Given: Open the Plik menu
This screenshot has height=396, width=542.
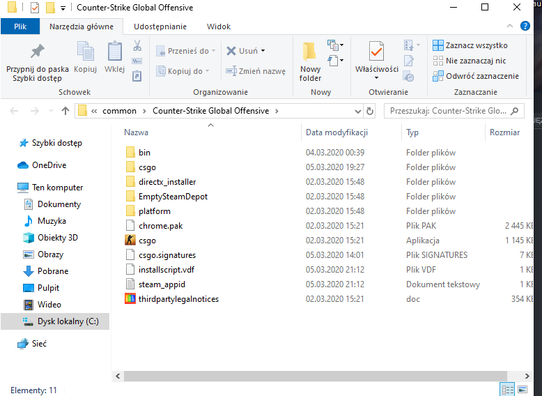Looking at the screenshot, I should pyautogui.click(x=20, y=26).
